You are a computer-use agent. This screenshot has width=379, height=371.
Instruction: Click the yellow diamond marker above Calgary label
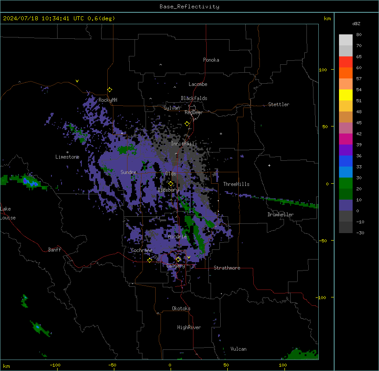pos(178,260)
